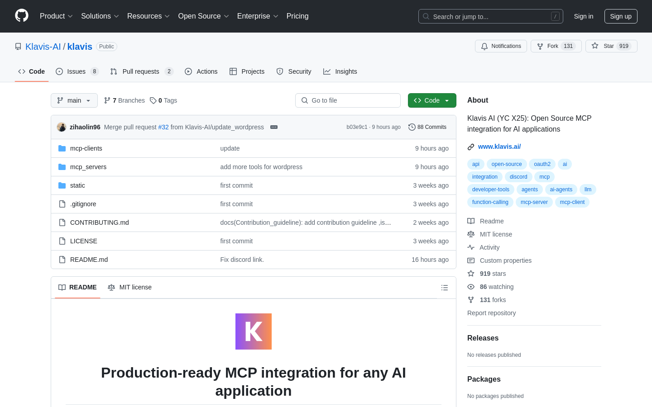Expand commit message ellipsis button
The width and height of the screenshot is (652, 407).
click(274, 127)
